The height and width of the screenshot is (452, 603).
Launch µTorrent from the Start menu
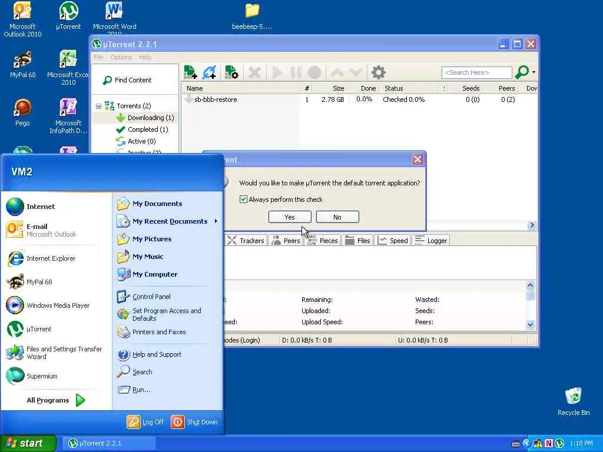point(57,329)
